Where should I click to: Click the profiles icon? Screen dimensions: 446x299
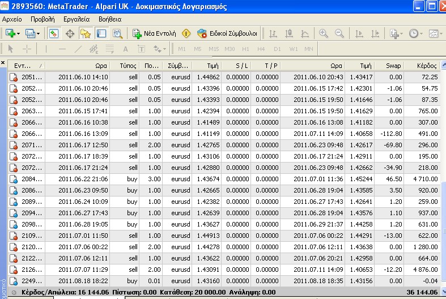(30, 33)
